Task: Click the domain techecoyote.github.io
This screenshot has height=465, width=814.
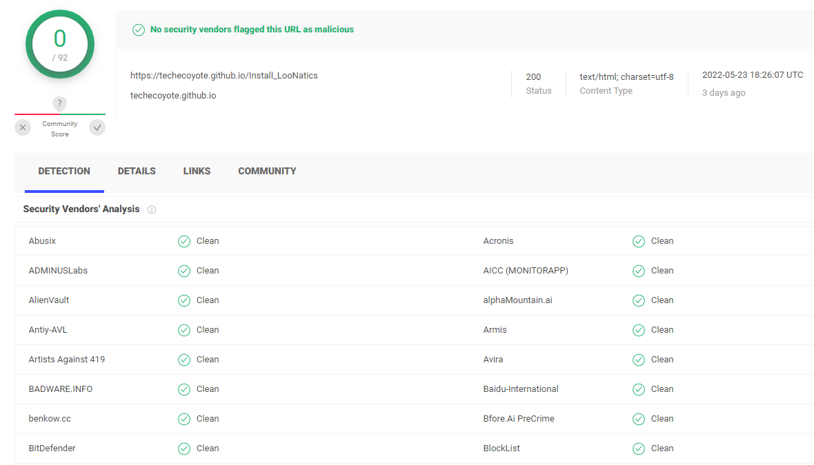Action: 173,95
